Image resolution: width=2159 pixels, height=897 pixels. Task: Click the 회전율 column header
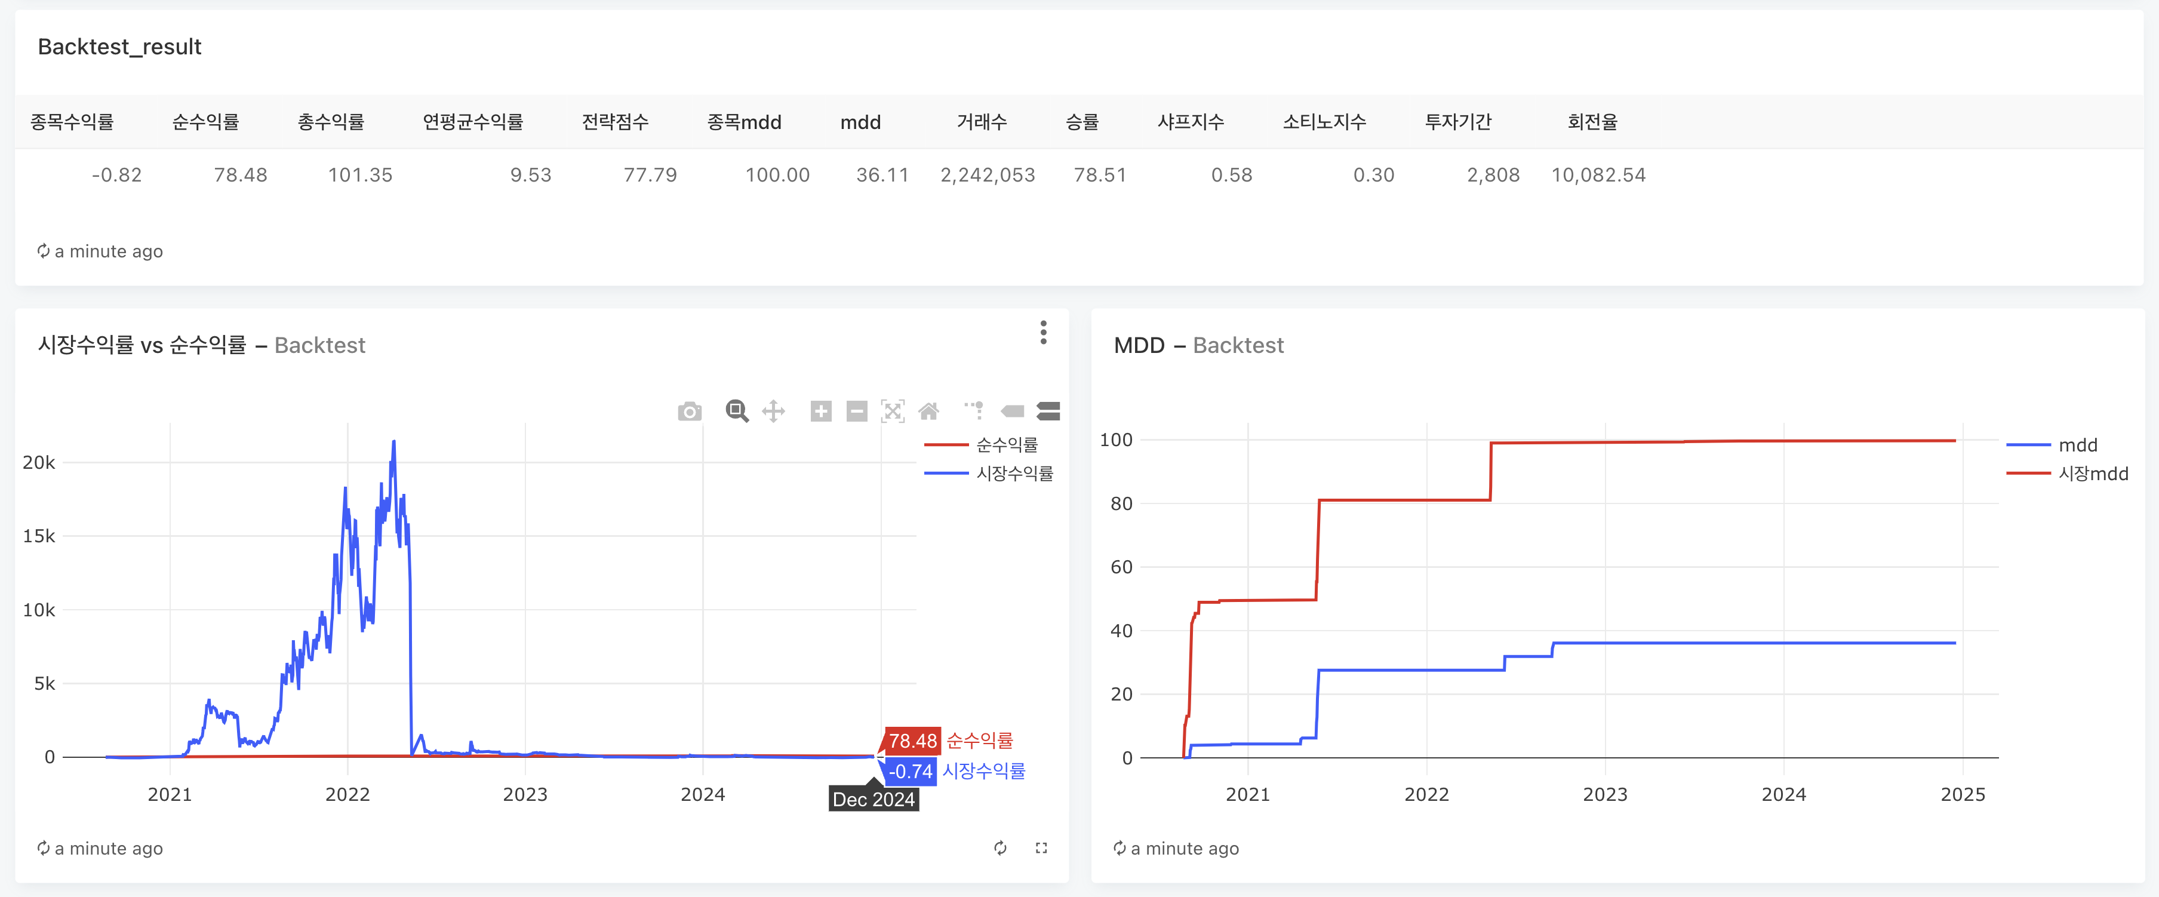tap(1592, 122)
